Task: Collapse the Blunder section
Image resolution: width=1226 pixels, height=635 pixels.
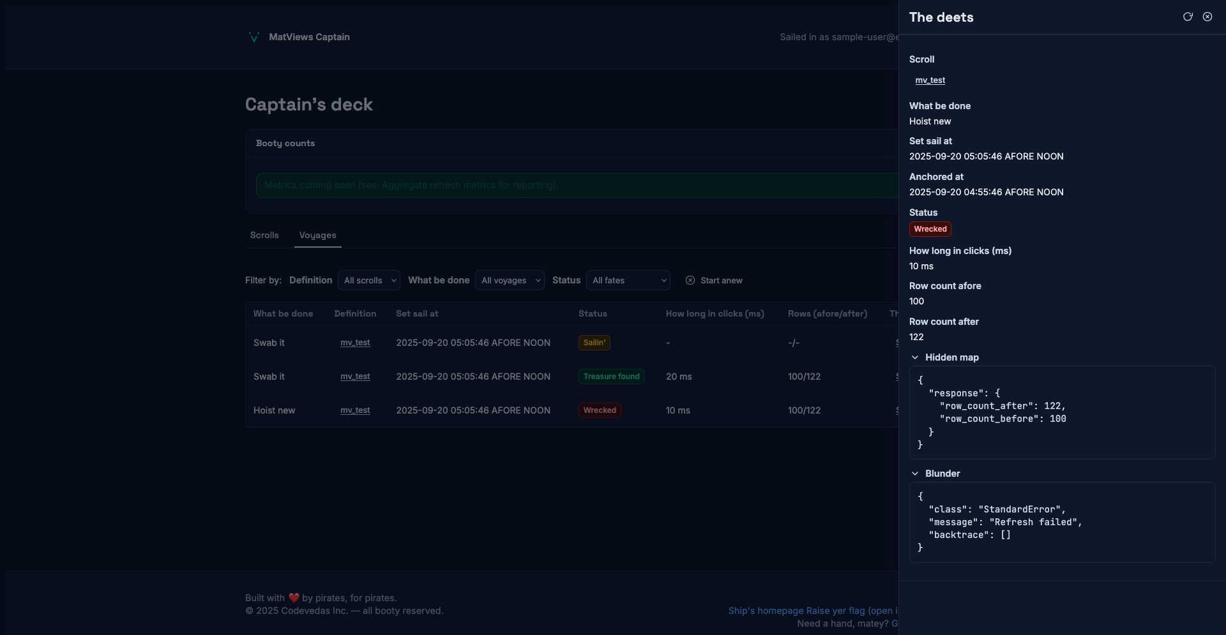Action: point(915,474)
